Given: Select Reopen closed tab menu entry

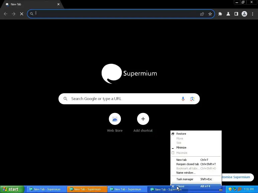Looking at the screenshot, I should pyautogui.click(x=196, y=164).
